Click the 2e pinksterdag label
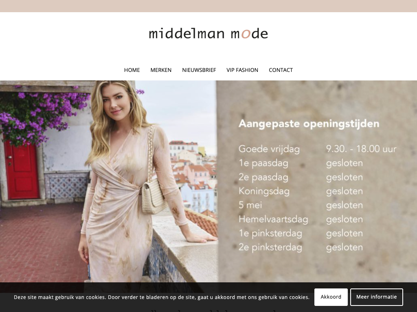This screenshot has height=312, width=417. point(270,247)
